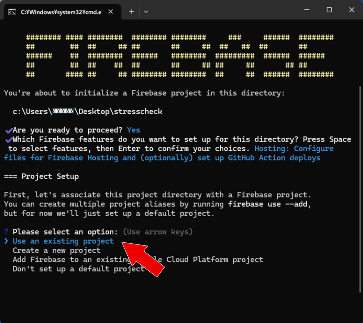Pick "Add Firebase to an existing" Cloud Platform option
The height and width of the screenshot is (323, 363).
click(138, 259)
